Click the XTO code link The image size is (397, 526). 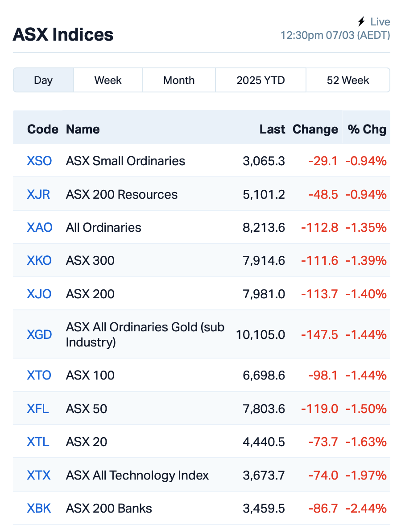point(39,376)
